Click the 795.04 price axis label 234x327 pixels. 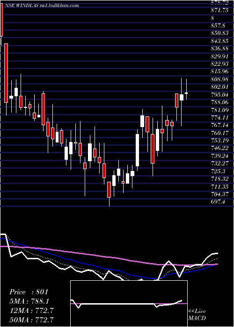[x=219, y=95]
